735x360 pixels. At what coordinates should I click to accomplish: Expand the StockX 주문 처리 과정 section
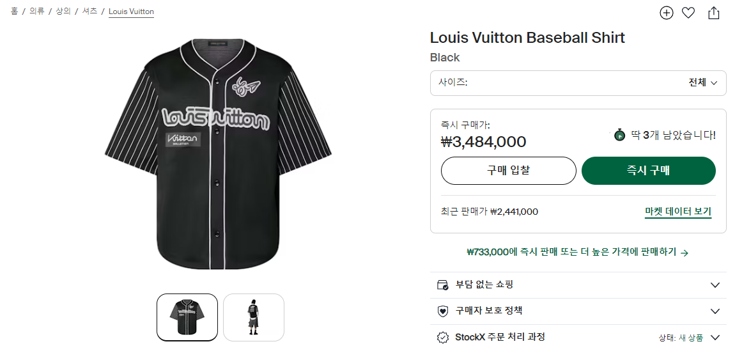[715, 337]
